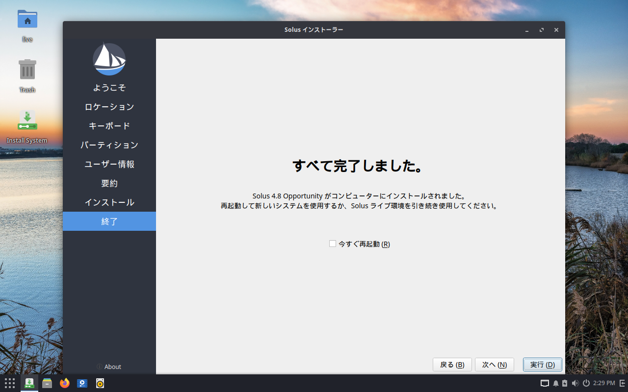Maximize the Solus installer window
The height and width of the screenshot is (392, 628).
click(542, 30)
